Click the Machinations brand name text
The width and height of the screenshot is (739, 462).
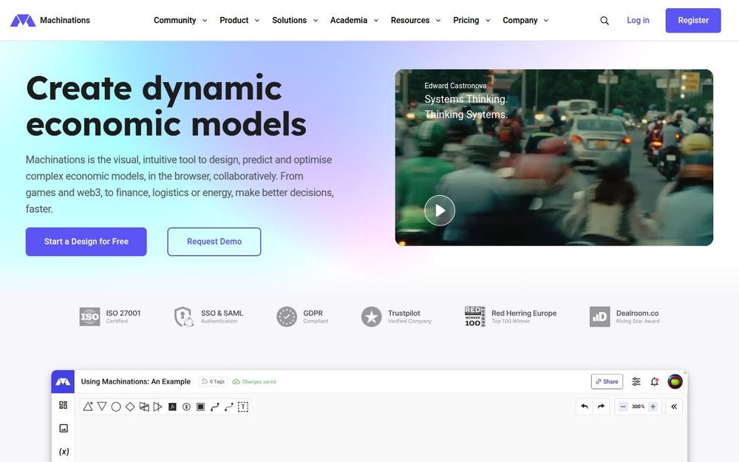coord(64,20)
